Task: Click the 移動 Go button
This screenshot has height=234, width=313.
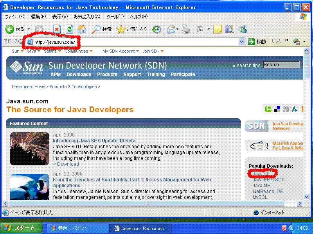Action: (257, 42)
